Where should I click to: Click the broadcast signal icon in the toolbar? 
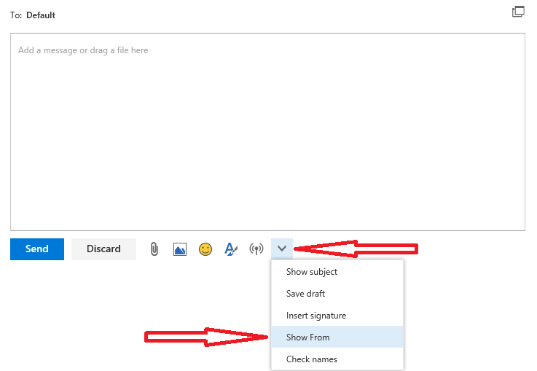pyautogui.click(x=256, y=249)
